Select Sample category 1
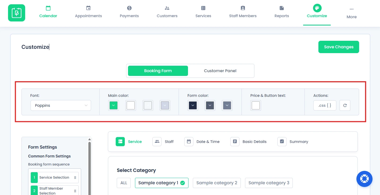 (162, 183)
